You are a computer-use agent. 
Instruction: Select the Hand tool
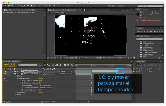pos(9,6)
